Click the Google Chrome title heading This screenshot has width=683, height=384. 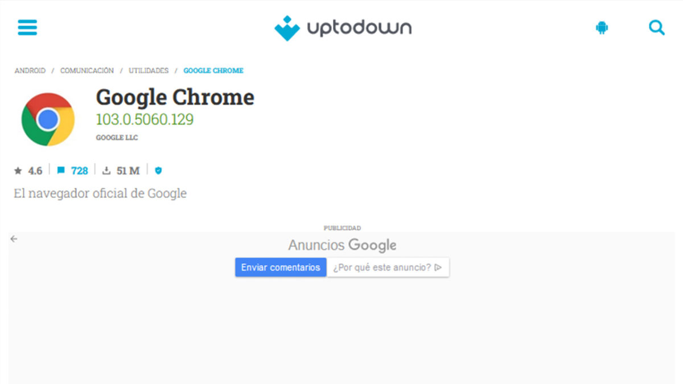(x=175, y=98)
